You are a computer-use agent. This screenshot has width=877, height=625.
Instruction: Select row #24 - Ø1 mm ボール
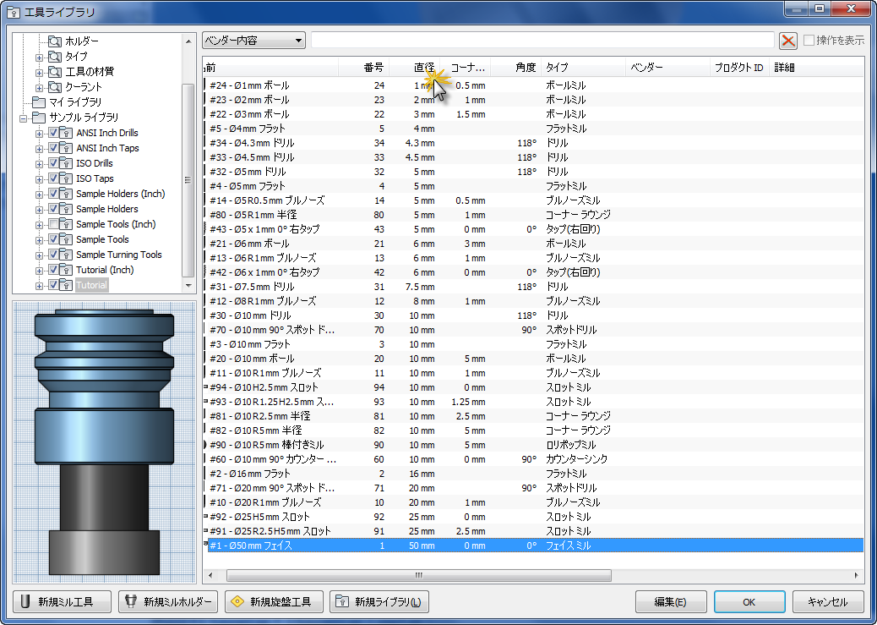(x=532, y=85)
